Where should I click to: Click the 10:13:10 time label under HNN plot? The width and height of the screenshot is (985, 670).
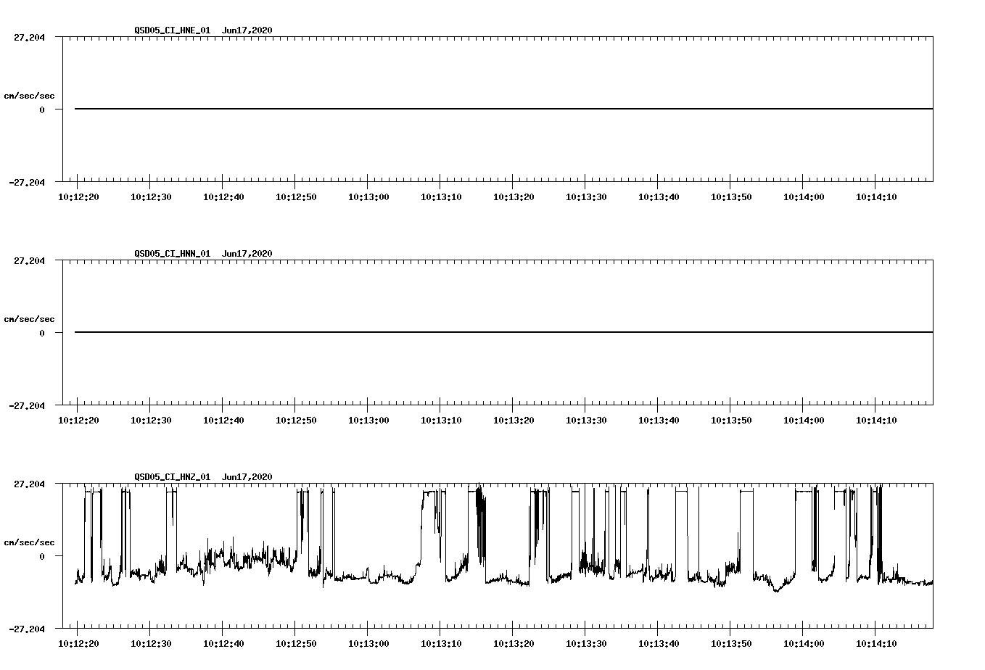coord(441,421)
